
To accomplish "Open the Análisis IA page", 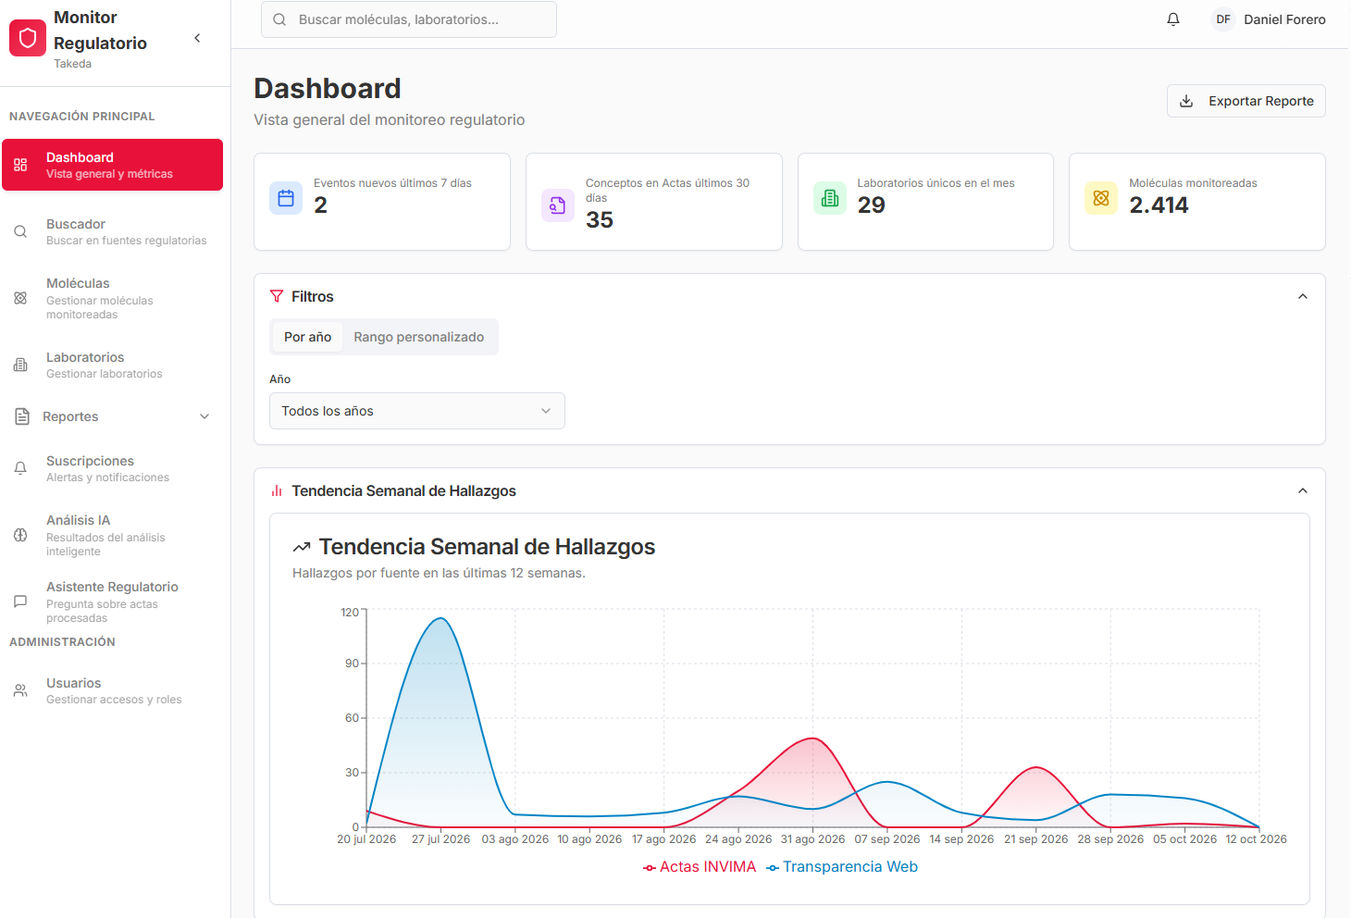I will (x=112, y=535).
